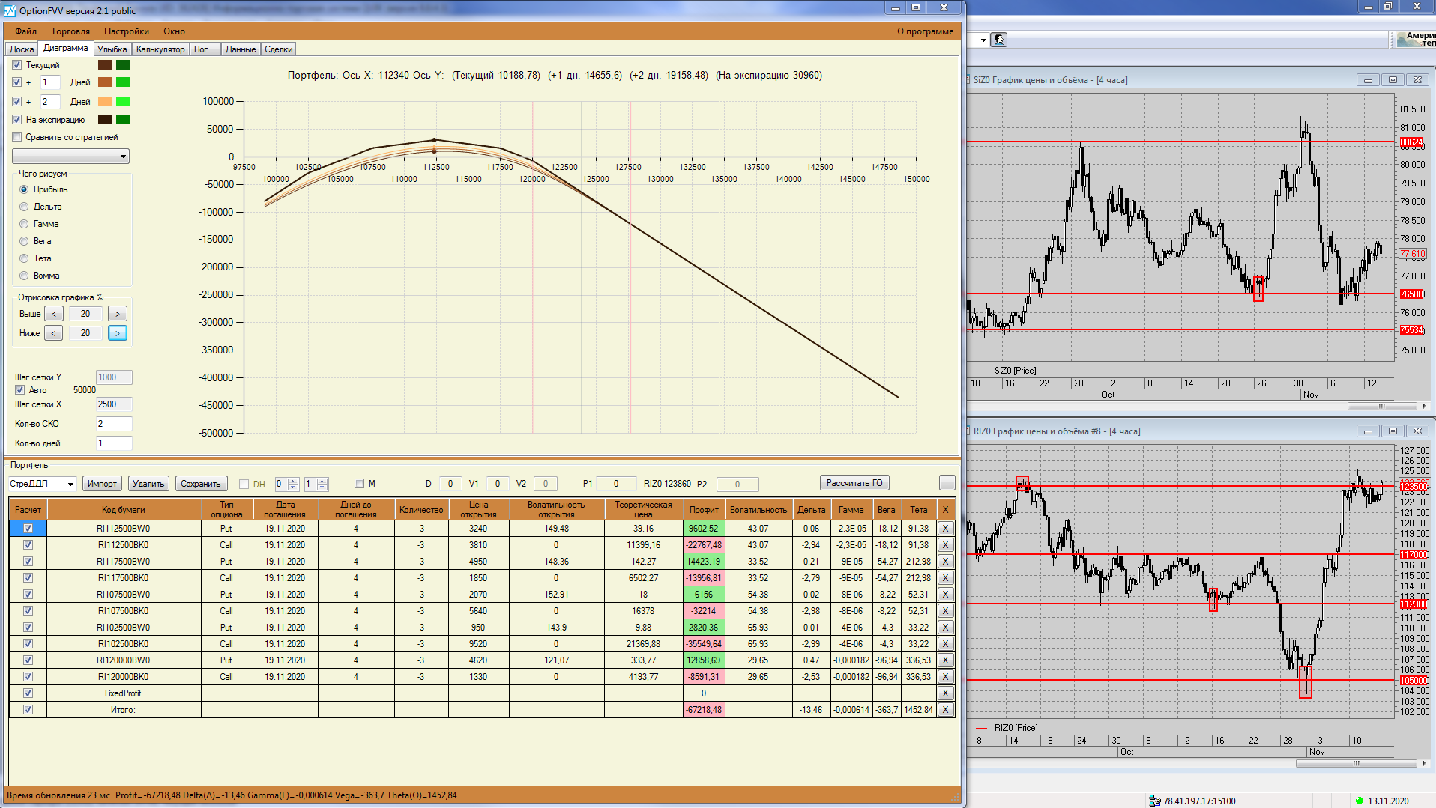
Task: Enable Сравнить со стратегией checkbox
Action: pyautogui.click(x=17, y=137)
